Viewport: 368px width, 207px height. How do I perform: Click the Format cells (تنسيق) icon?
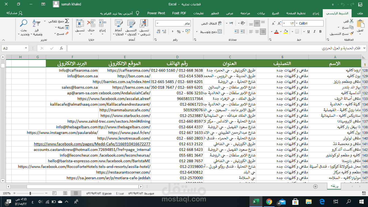tap(80, 23)
